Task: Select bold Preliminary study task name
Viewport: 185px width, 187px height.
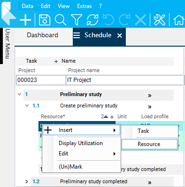Action: 81,94
